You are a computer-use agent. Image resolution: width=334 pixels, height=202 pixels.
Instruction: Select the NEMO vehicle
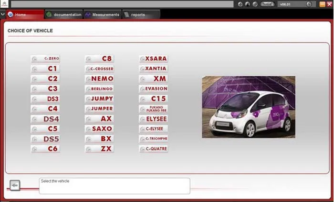click(99, 79)
